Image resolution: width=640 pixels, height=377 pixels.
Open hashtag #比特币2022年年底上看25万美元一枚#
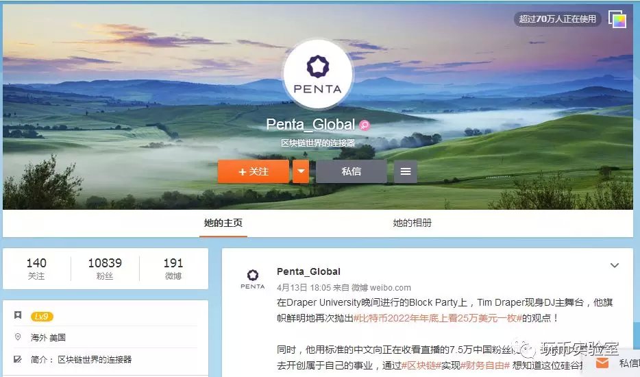tap(438, 318)
